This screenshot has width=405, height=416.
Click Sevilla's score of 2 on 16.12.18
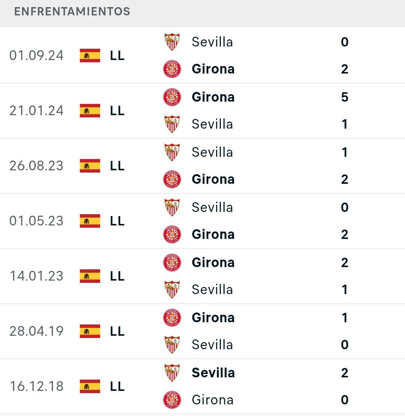tap(345, 373)
